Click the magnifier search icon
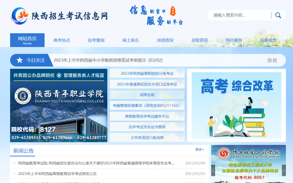Screen dimensions: 293x183 pyautogui.click(x=278, y=15)
